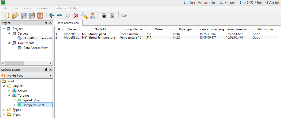Screen dimensions: 281x118
Task: Open the No Highlight dropdown
Action: 29,75
